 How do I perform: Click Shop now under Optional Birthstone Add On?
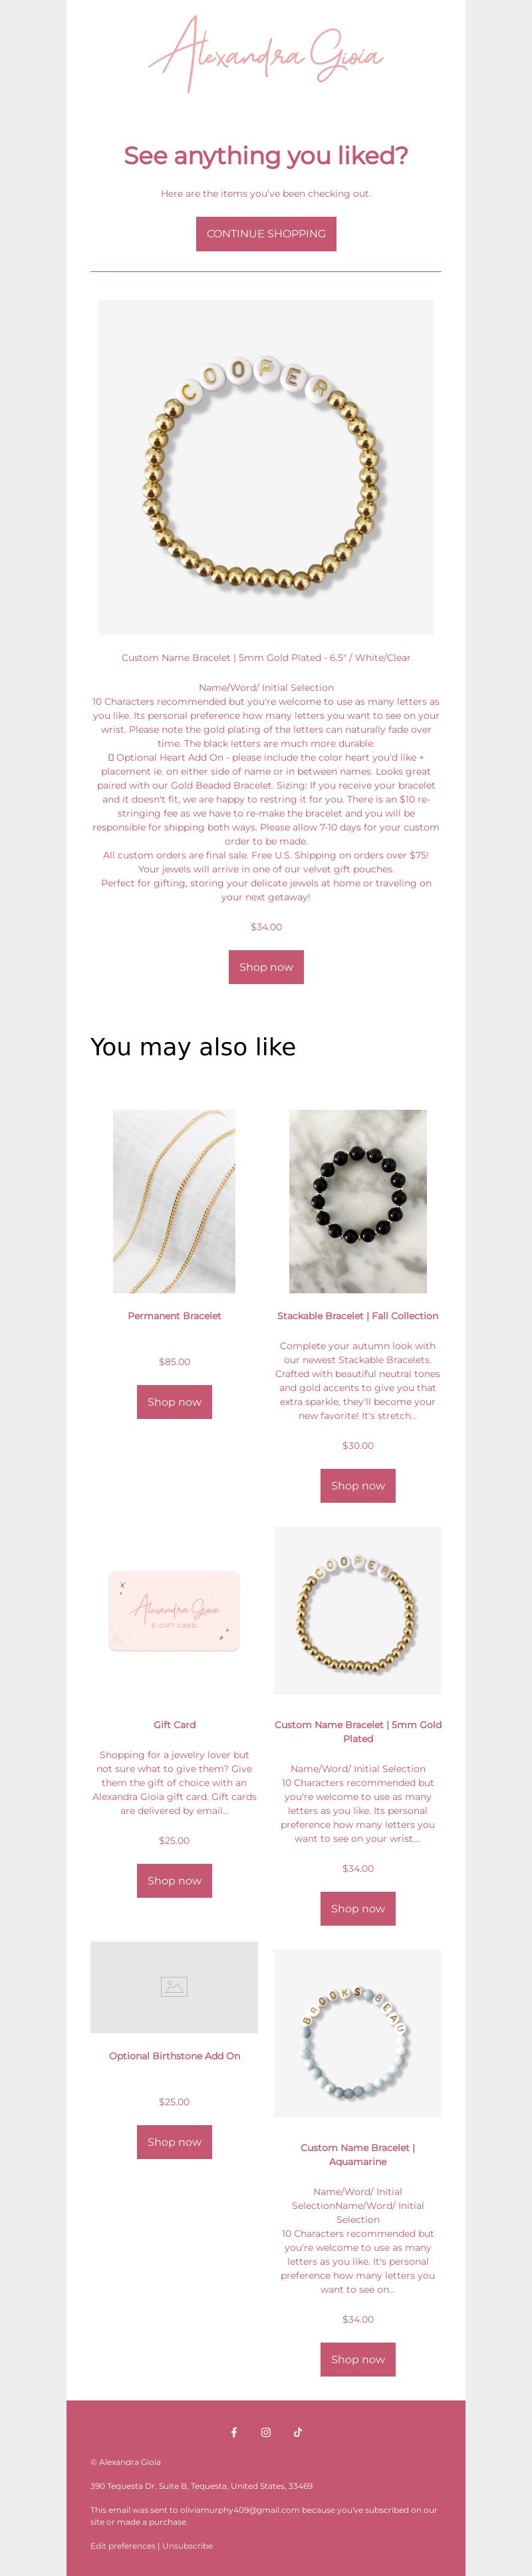174,2142
